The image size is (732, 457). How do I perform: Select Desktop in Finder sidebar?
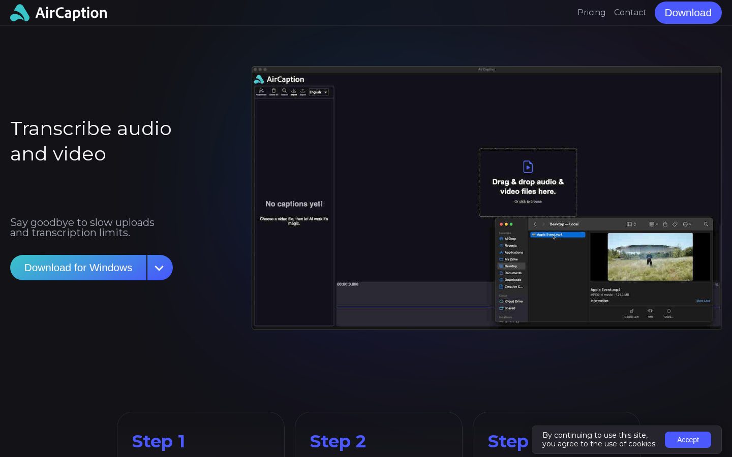511,266
